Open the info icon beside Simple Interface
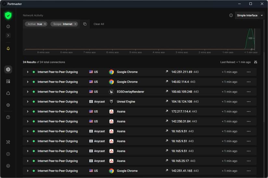The height and width of the screenshot is (178, 268). tap(231, 15)
